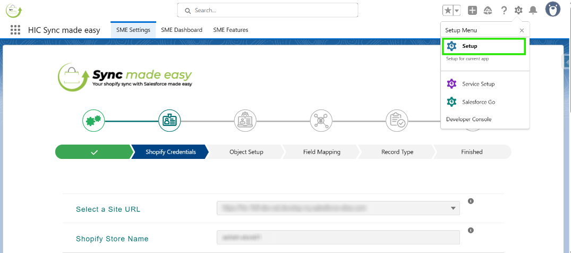The image size is (571, 253).
Task: Click the Favorites star icon
Action: click(x=448, y=11)
